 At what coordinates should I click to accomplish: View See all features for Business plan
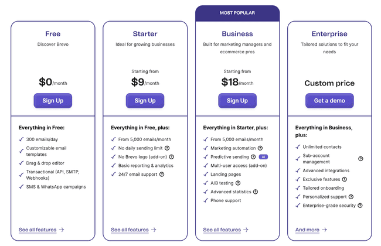click(x=226, y=230)
